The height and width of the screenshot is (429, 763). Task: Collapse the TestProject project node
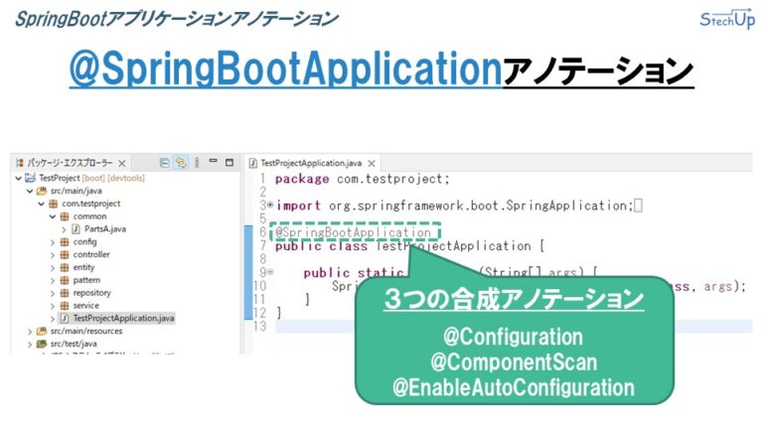[18, 177]
